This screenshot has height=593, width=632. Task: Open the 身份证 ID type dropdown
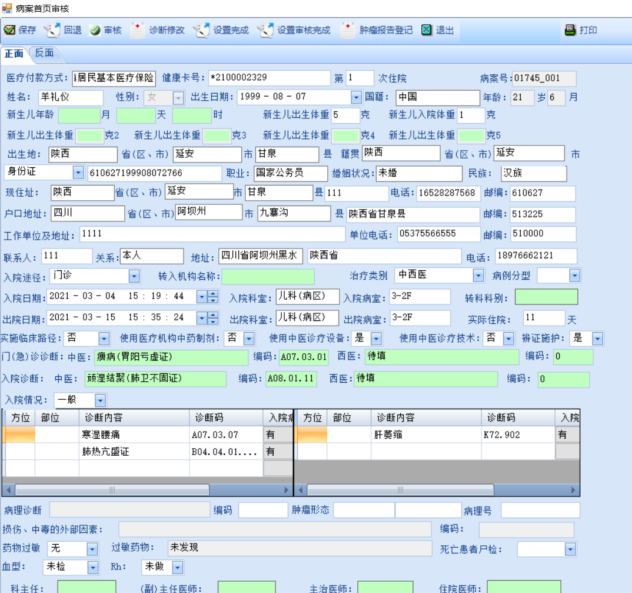click(78, 173)
